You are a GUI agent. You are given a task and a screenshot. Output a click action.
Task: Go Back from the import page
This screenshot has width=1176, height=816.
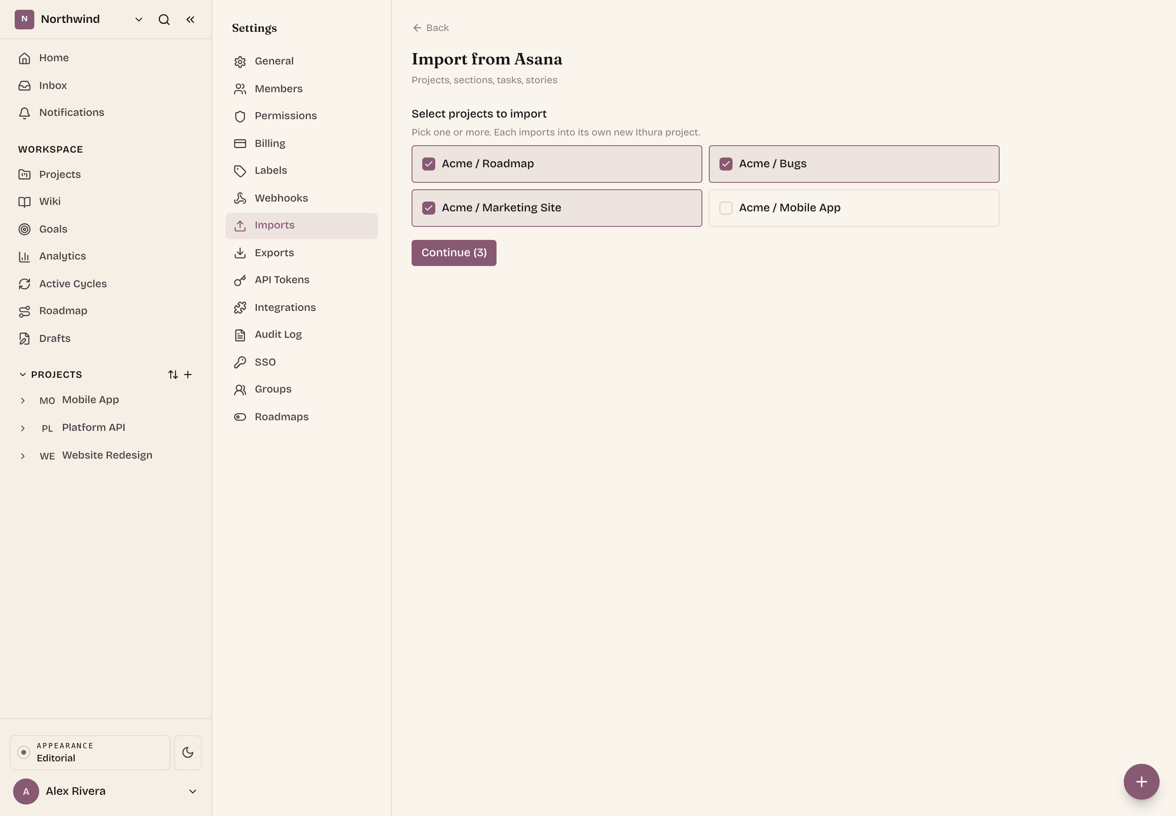tap(430, 28)
